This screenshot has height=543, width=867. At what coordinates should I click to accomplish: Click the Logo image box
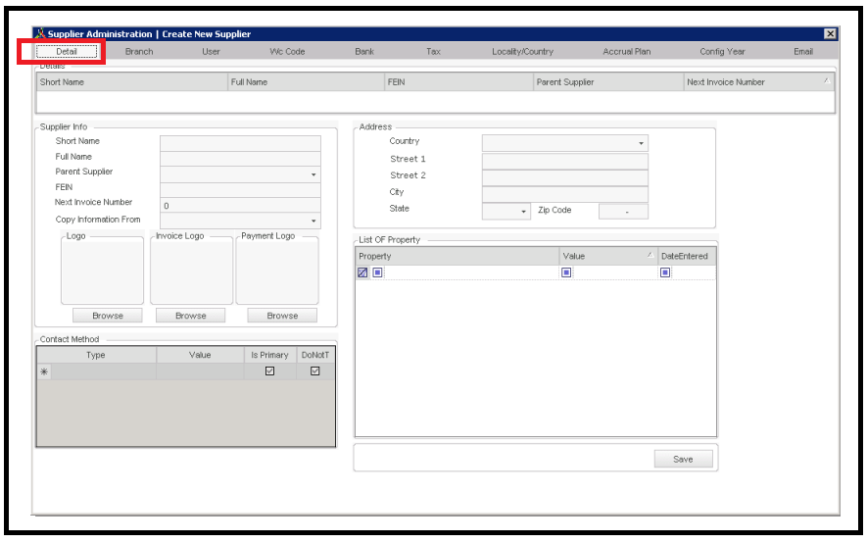pos(102,271)
